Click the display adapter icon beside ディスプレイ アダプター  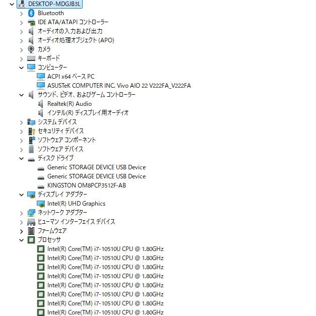pos(31,195)
